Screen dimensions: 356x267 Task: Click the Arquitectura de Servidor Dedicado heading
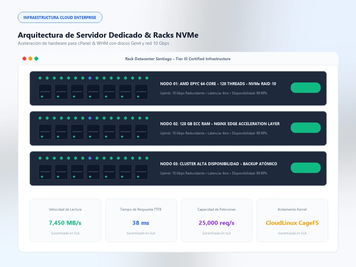(108, 35)
